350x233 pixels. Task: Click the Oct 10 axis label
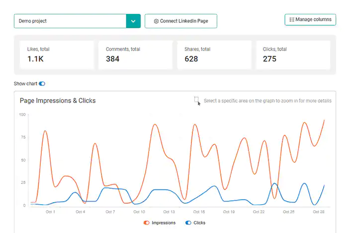(x=139, y=212)
